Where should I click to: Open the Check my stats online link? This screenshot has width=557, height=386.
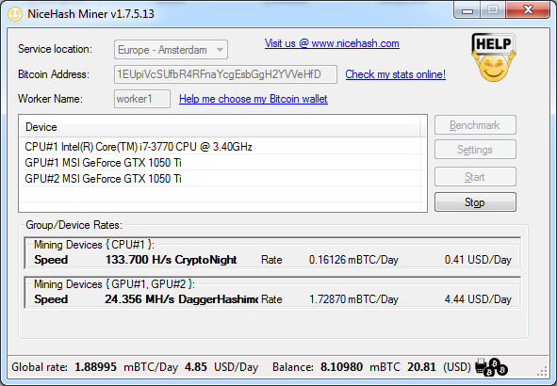[396, 74]
